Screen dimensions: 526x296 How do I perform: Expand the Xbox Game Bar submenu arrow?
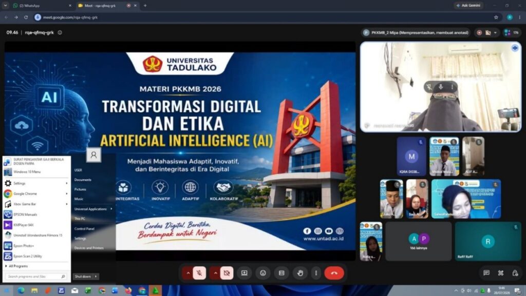pyautogui.click(x=66, y=204)
